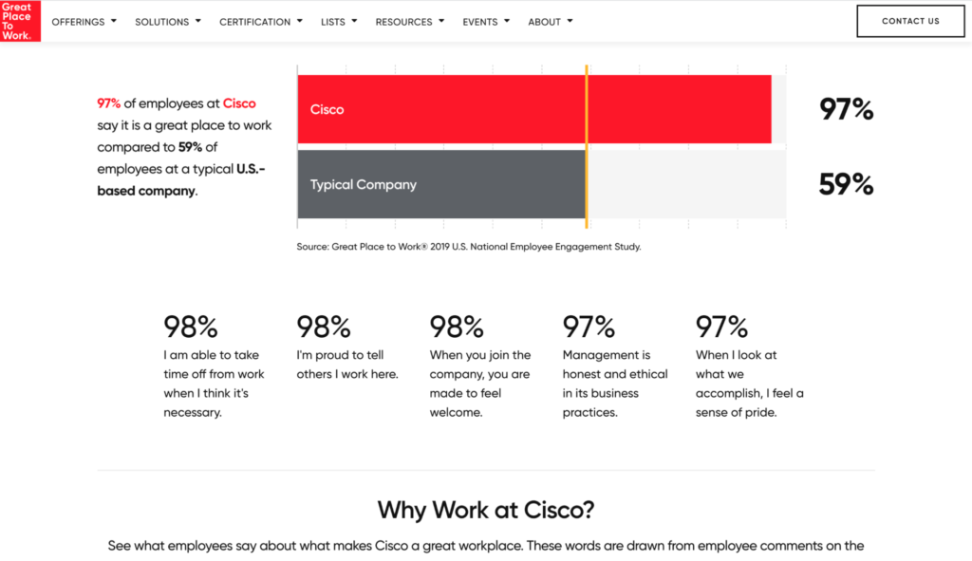This screenshot has height=561, width=972.
Task: Click the arrow next to Lists
Action: pyautogui.click(x=354, y=21)
